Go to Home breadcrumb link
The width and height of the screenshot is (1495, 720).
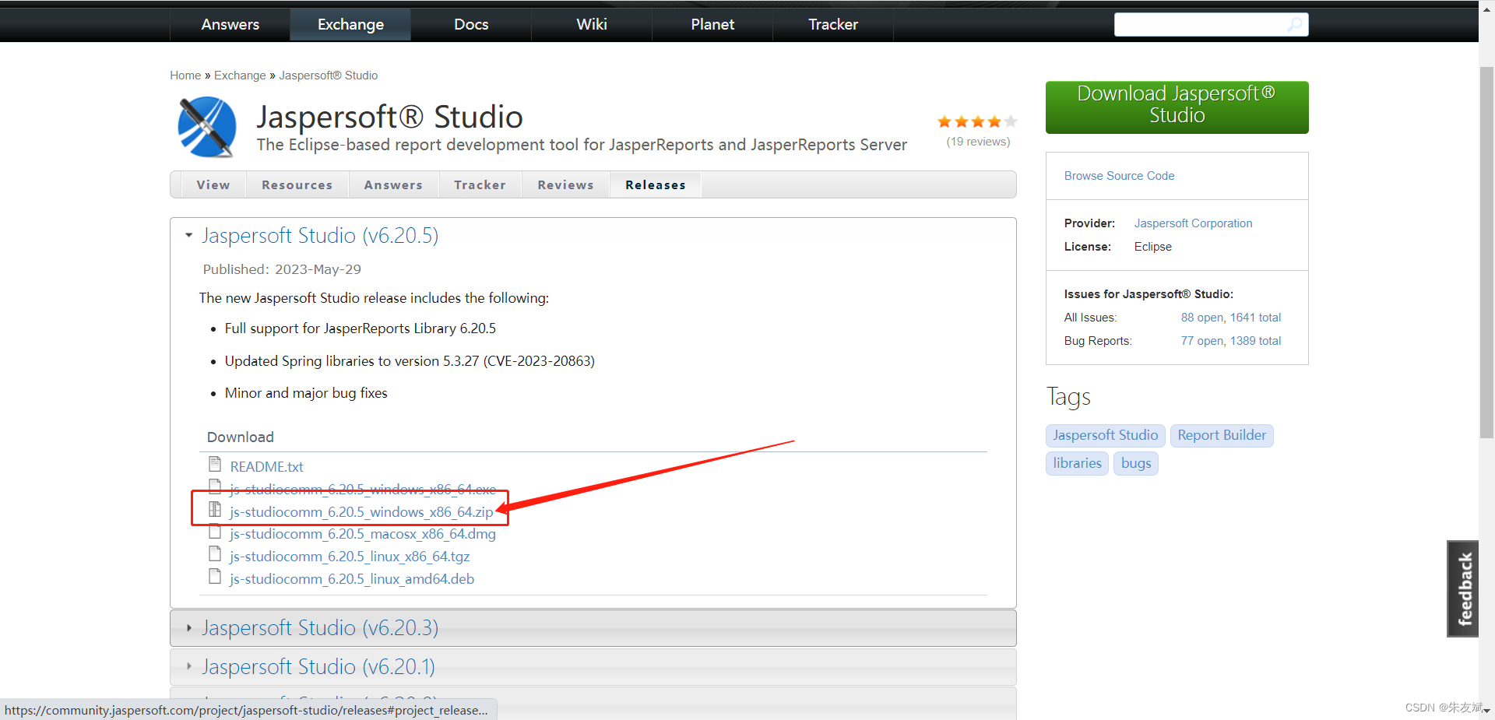185,76
